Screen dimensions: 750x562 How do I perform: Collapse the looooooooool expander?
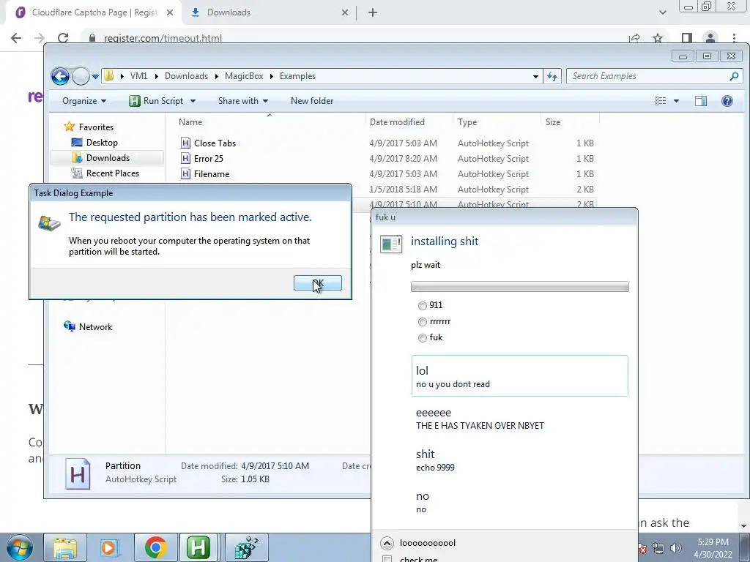pyautogui.click(x=387, y=543)
